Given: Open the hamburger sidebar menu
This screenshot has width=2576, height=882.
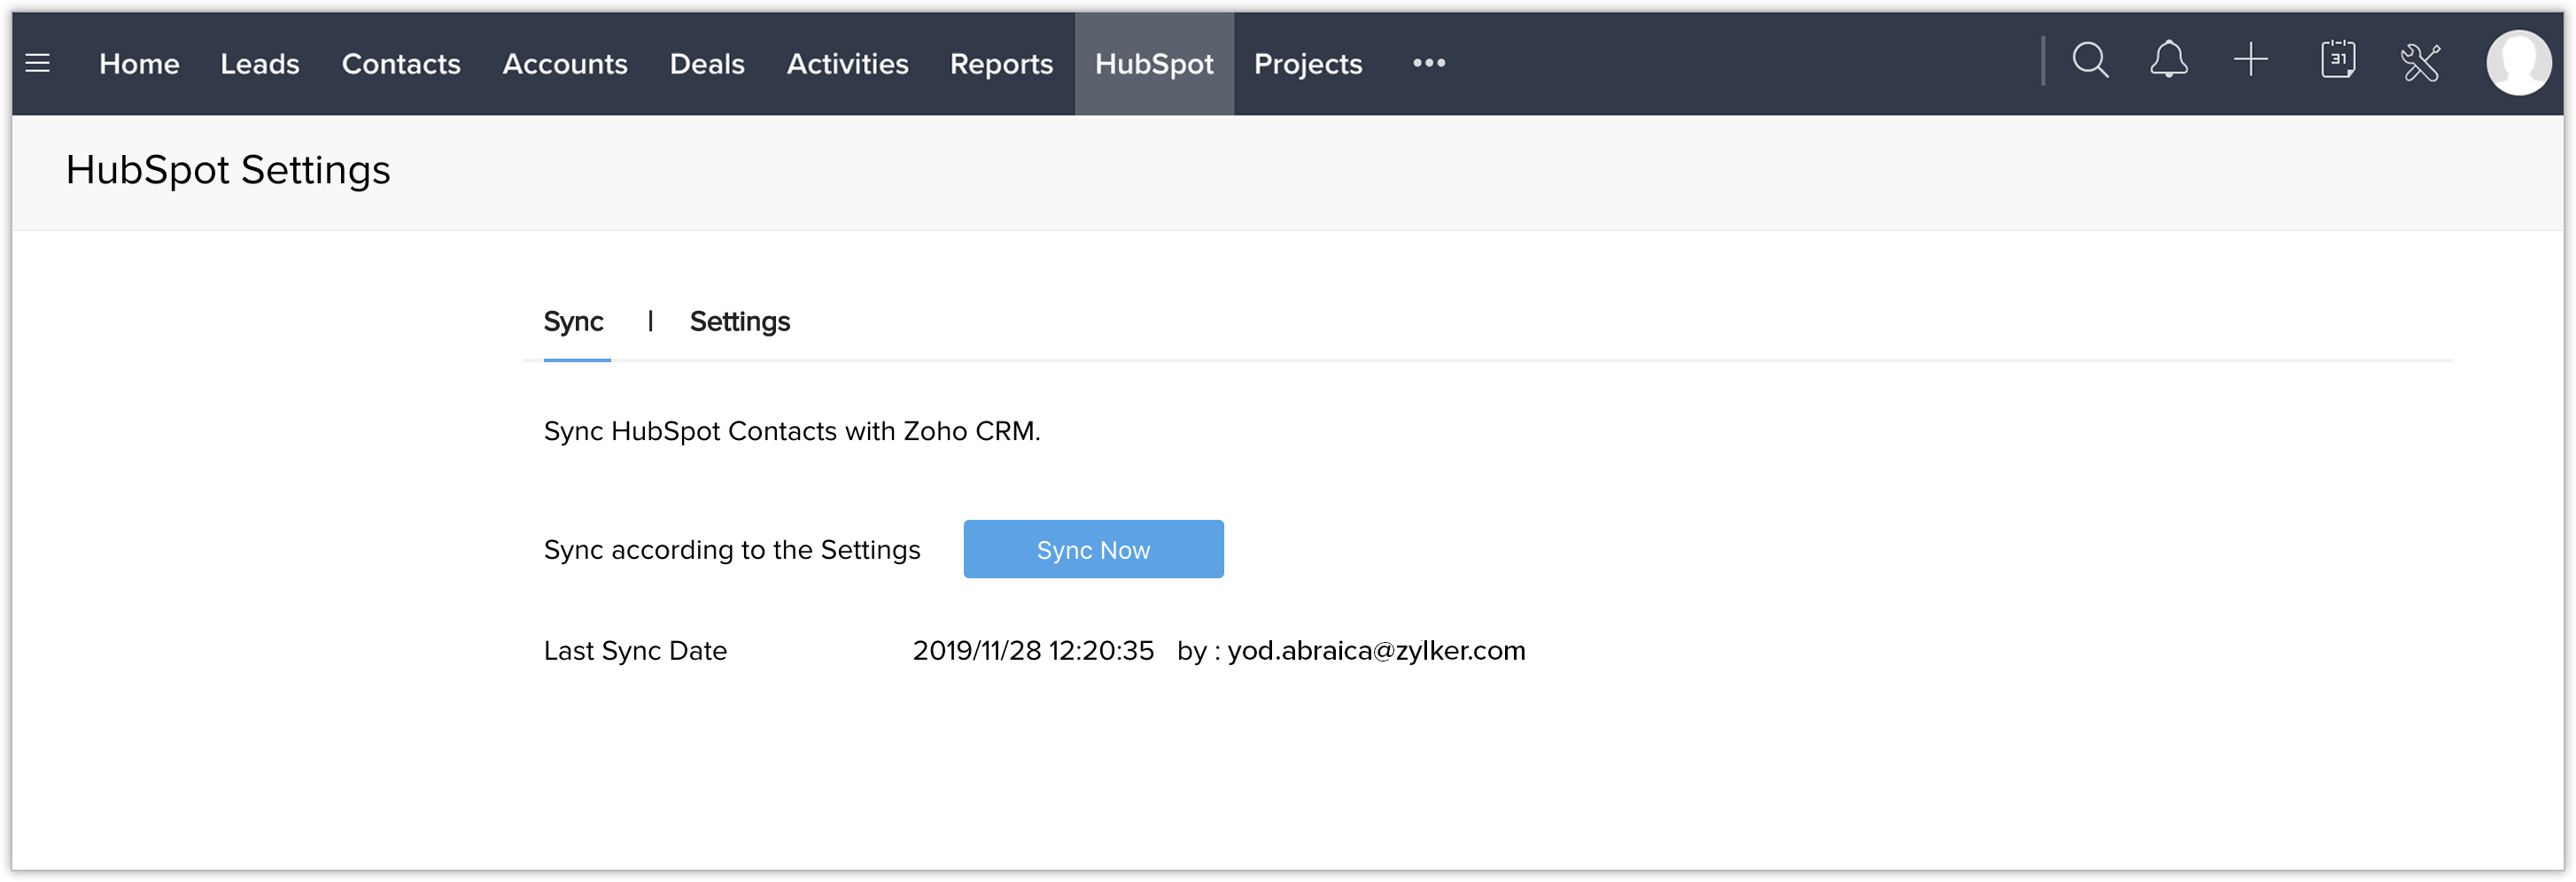Looking at the screenshot, I should [x=38, y=64].
